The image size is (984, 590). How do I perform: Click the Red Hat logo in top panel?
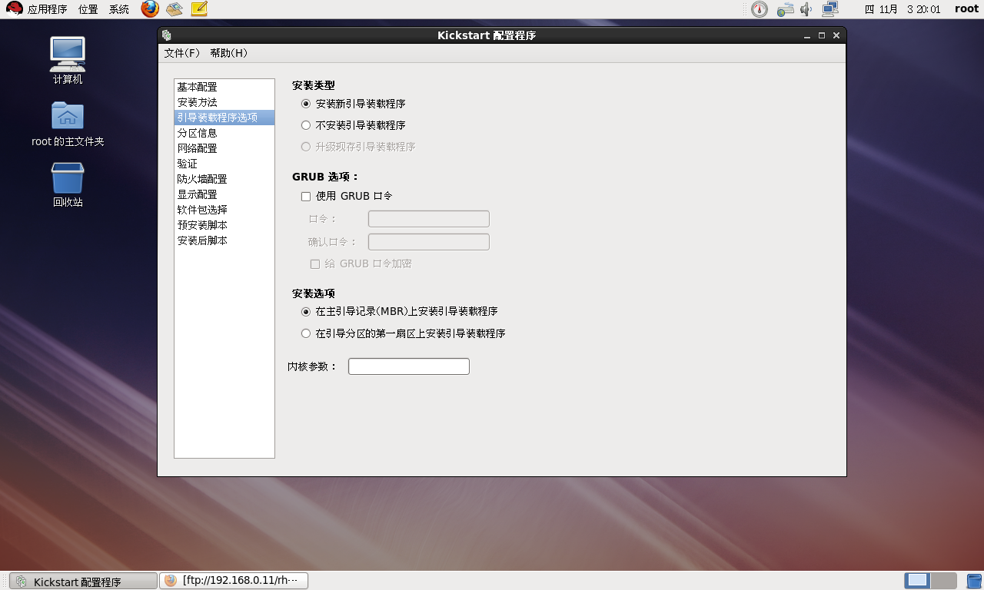pyautogui.click(x=14, y=9)
